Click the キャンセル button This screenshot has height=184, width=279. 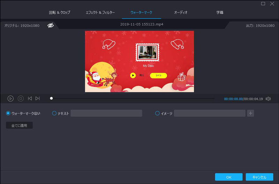click(x=259, y=177)
